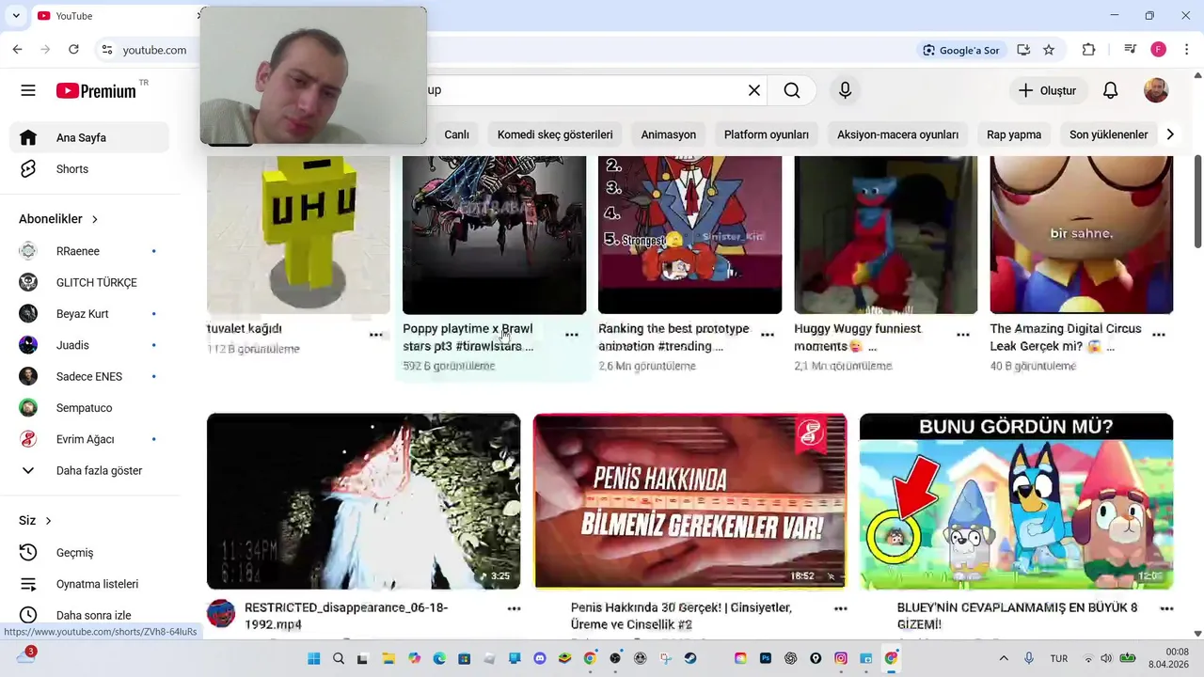Open the Chrome three-dot menu
The height and width of the screenshot is (677, 1204).
(1186, 50)
